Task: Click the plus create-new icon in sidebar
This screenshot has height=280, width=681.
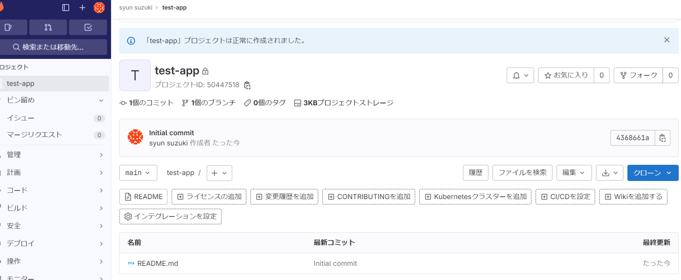Action: (82, 8)
